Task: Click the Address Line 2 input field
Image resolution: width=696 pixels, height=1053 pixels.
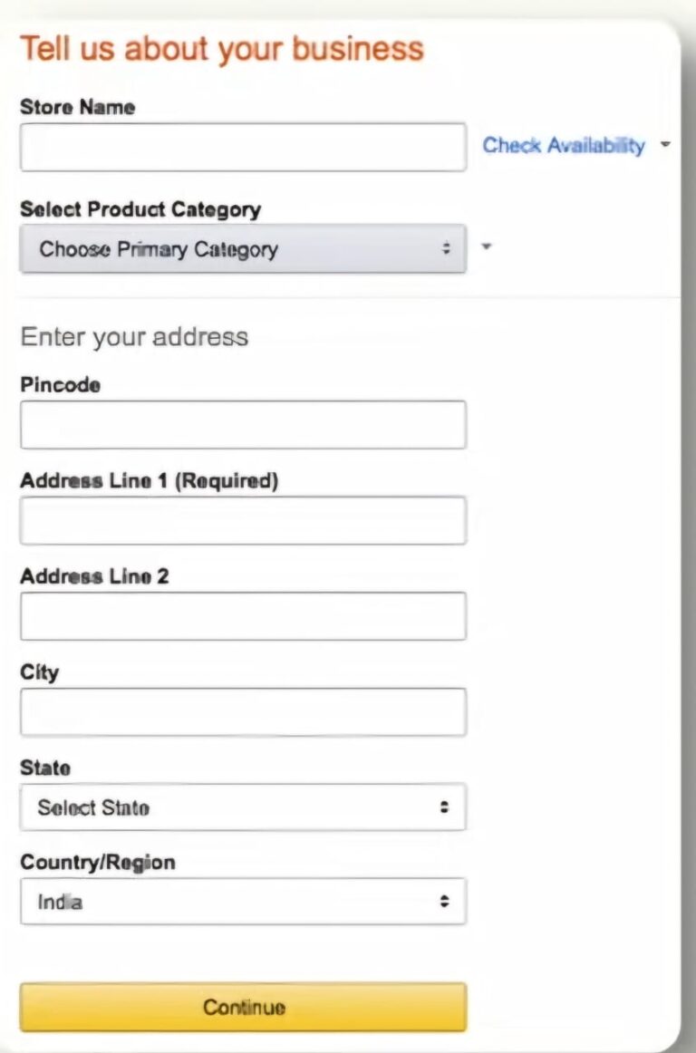Action: 243,616
